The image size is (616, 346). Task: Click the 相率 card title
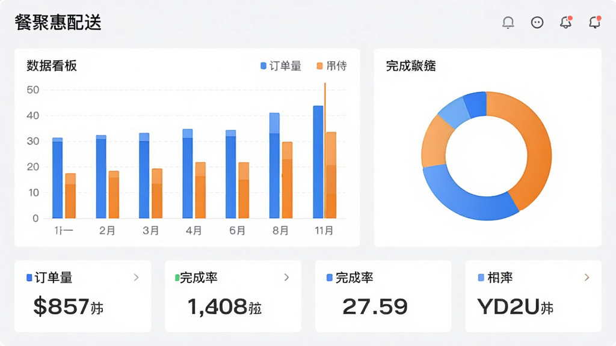[x=500, y=278]
